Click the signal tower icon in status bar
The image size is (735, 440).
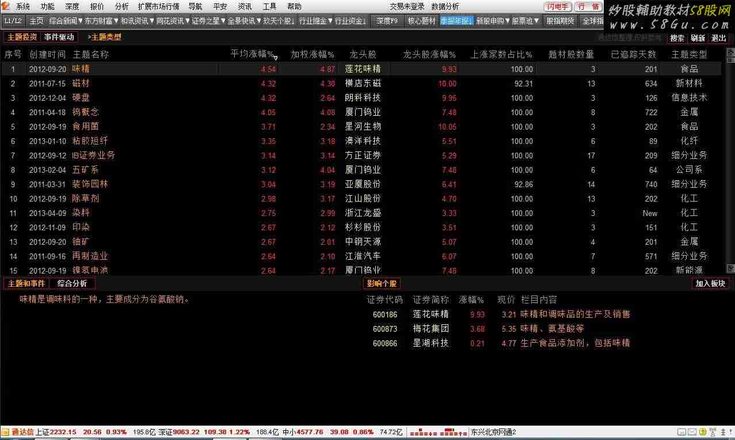[713, 432]
